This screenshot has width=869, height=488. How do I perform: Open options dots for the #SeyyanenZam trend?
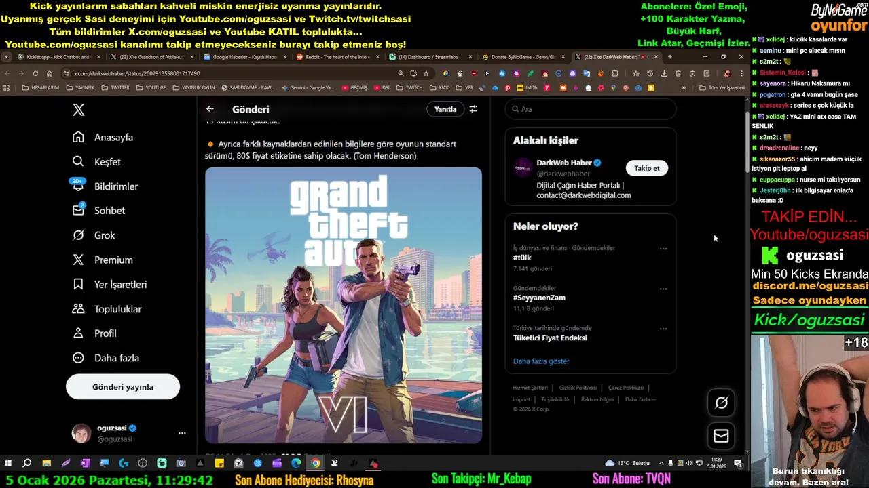pos(663,289)
